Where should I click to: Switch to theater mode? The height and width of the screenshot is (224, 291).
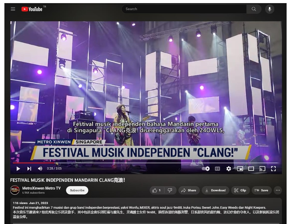[251, 169]
